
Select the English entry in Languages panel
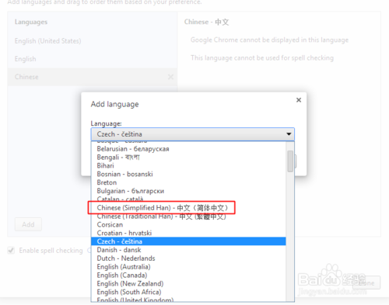93,59
